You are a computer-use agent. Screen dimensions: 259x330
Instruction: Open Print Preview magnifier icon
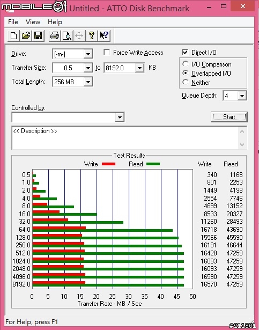click(x=67, y=35)
